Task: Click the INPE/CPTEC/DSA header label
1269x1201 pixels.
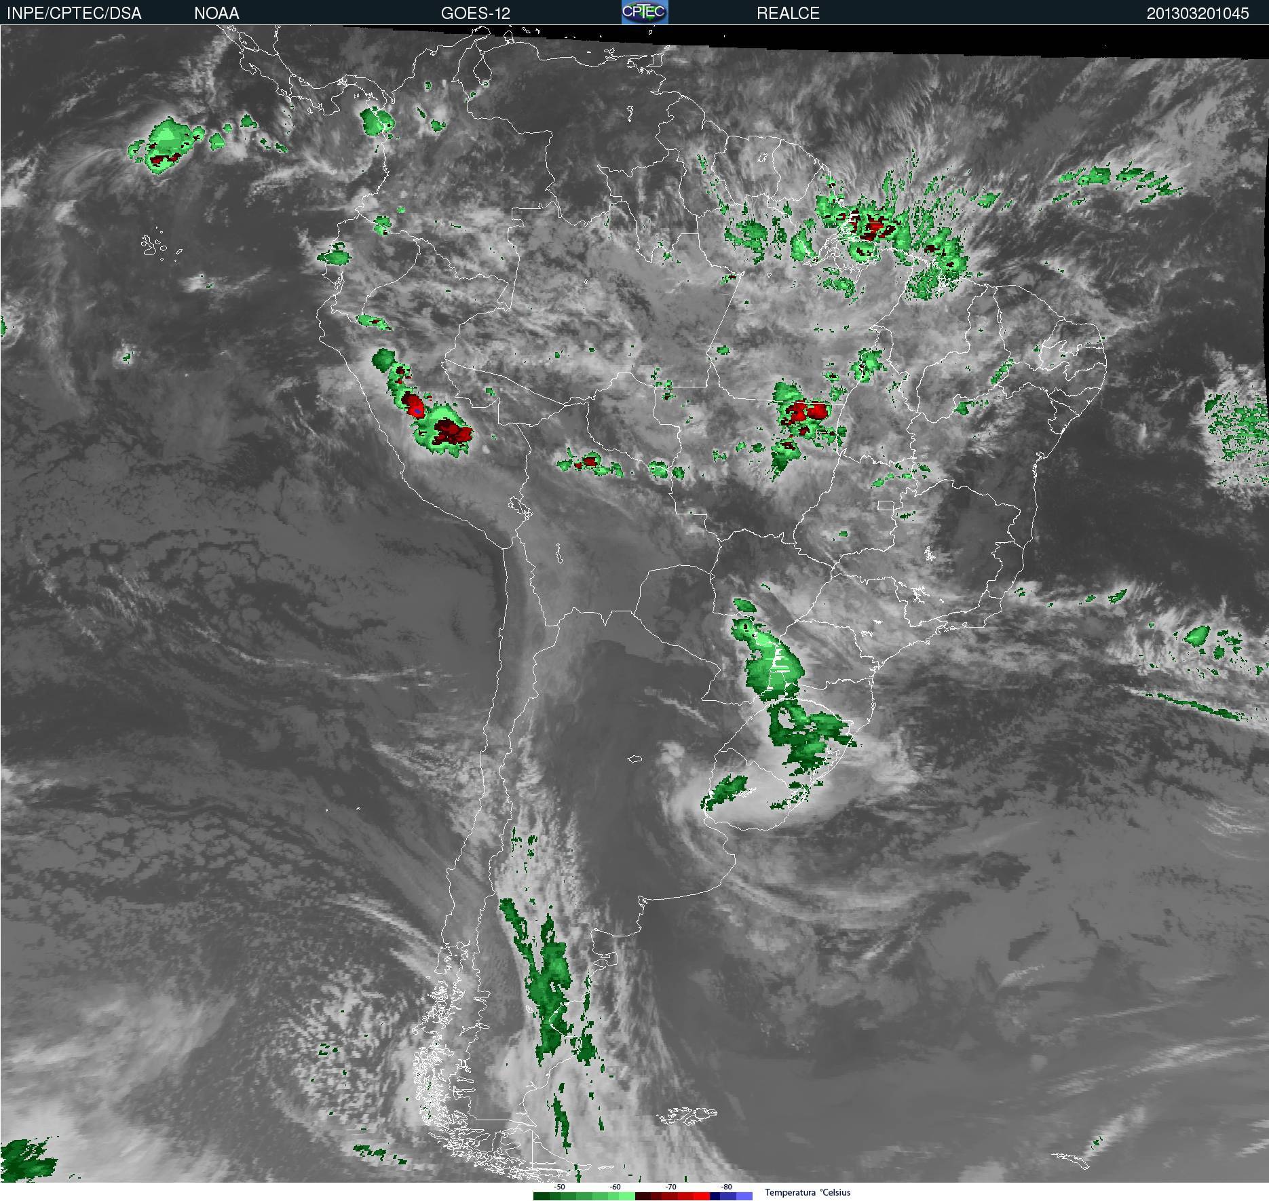Action: pos(74,13)
